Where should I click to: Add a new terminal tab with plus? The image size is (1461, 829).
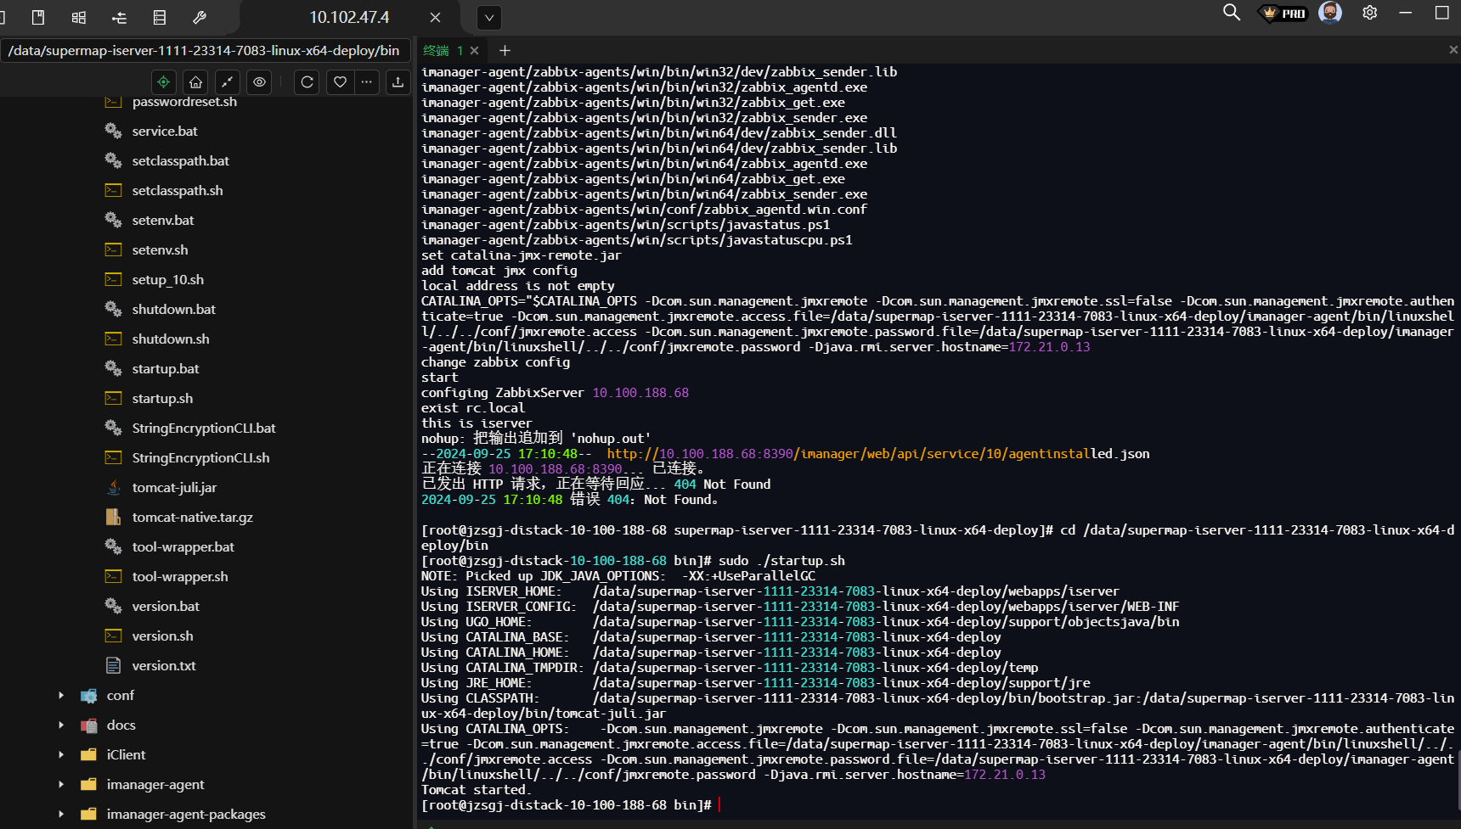[x=505, y=51]
